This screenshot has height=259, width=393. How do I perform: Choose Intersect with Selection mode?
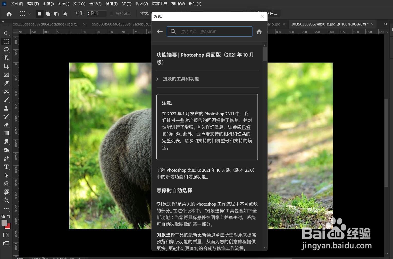click(65, 14)
